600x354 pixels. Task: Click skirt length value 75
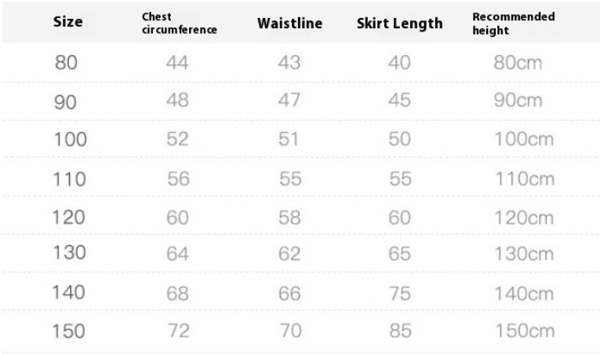pyautogui.click(x=399, y=293)
